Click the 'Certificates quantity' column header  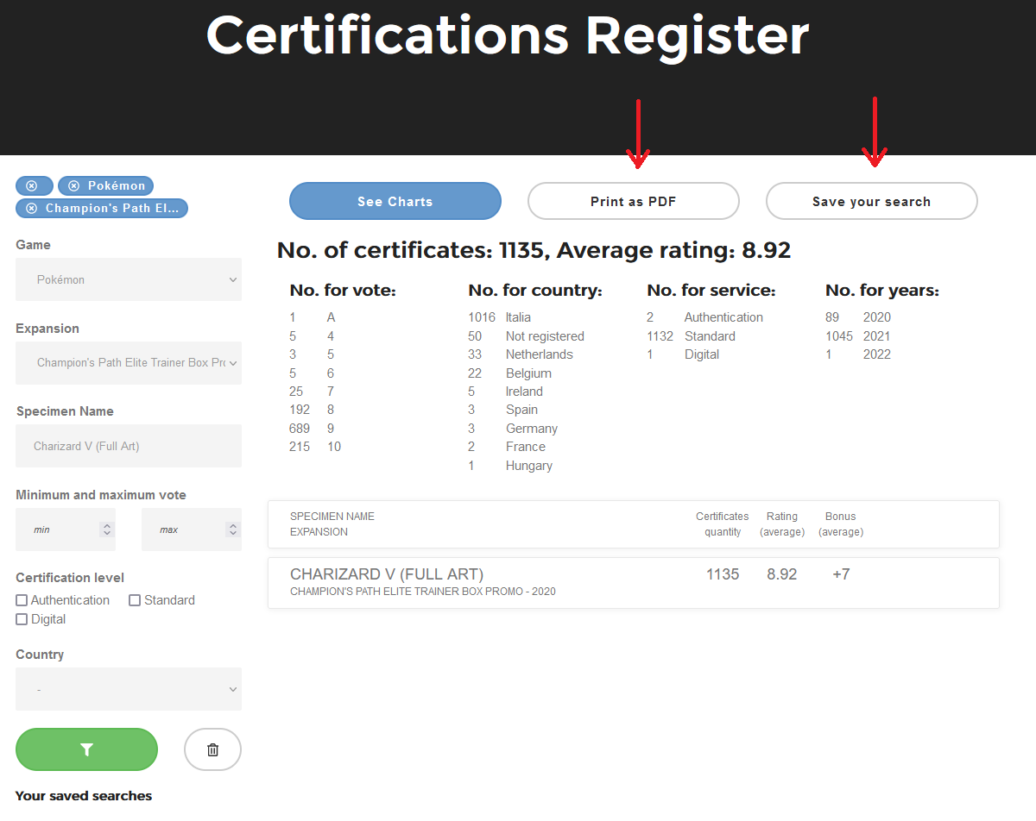[x=723, y=524]
